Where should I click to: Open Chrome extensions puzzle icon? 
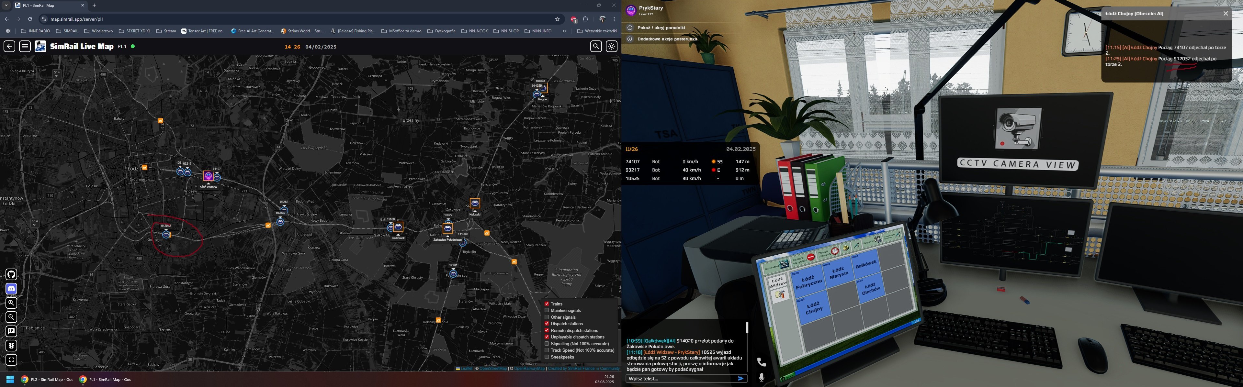pos(585,19)
